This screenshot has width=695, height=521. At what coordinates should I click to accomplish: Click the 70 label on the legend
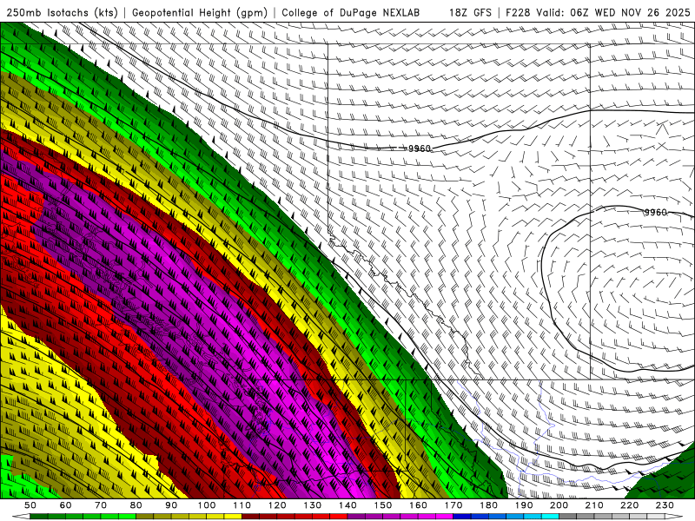pyautogui.click(x=101, y=505)
